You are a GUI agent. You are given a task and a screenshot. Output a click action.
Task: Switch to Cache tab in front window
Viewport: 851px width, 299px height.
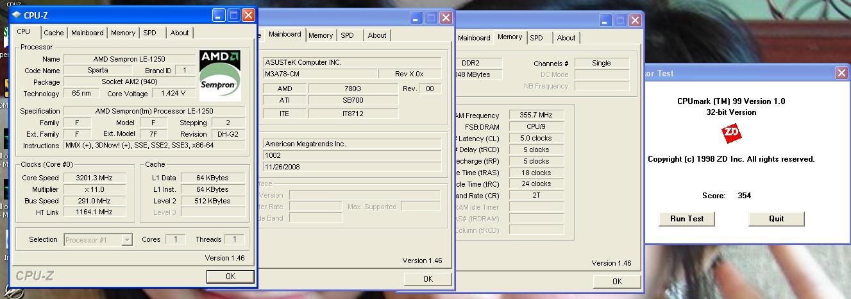click(x=54, y=33)
